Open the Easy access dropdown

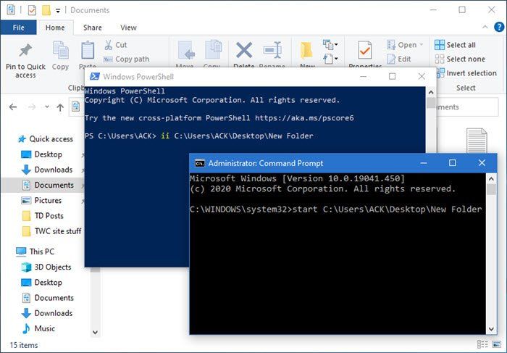pos(330,59)
